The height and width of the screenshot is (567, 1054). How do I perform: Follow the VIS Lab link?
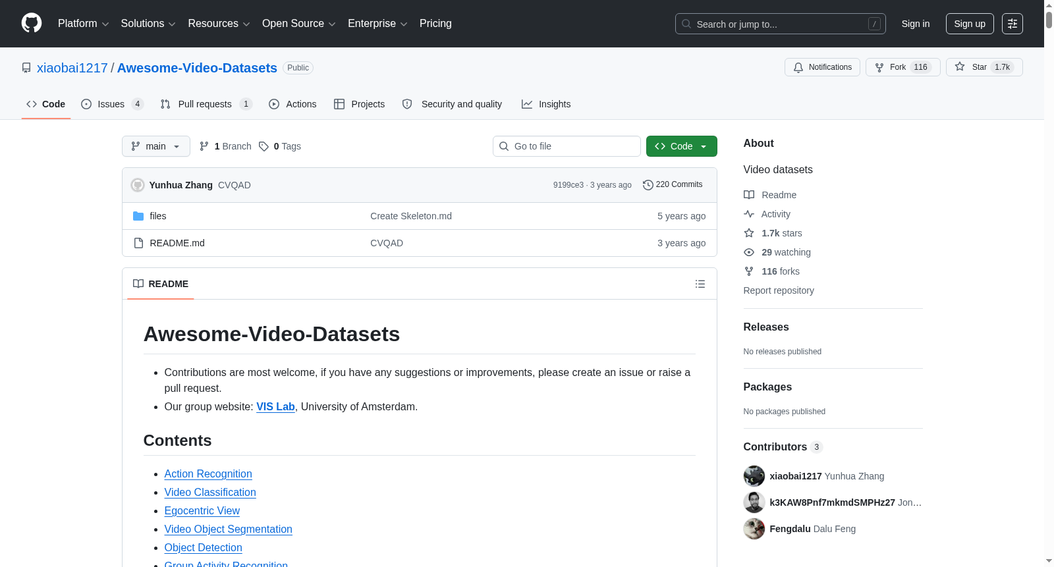tap(275, 407)
